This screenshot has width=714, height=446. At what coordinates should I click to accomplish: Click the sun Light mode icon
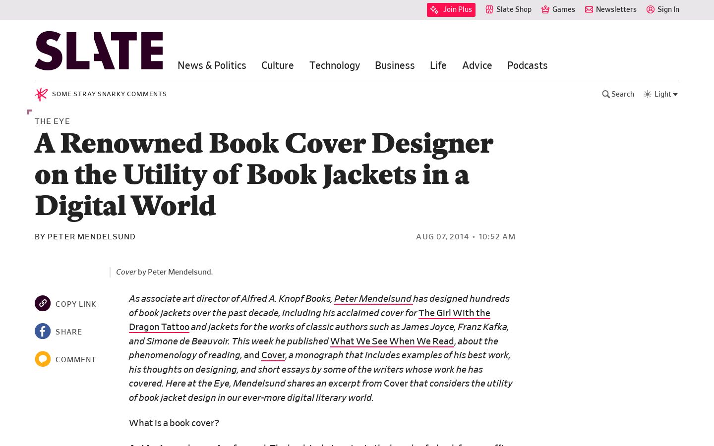pyautogui.click(x=648, y=94)
